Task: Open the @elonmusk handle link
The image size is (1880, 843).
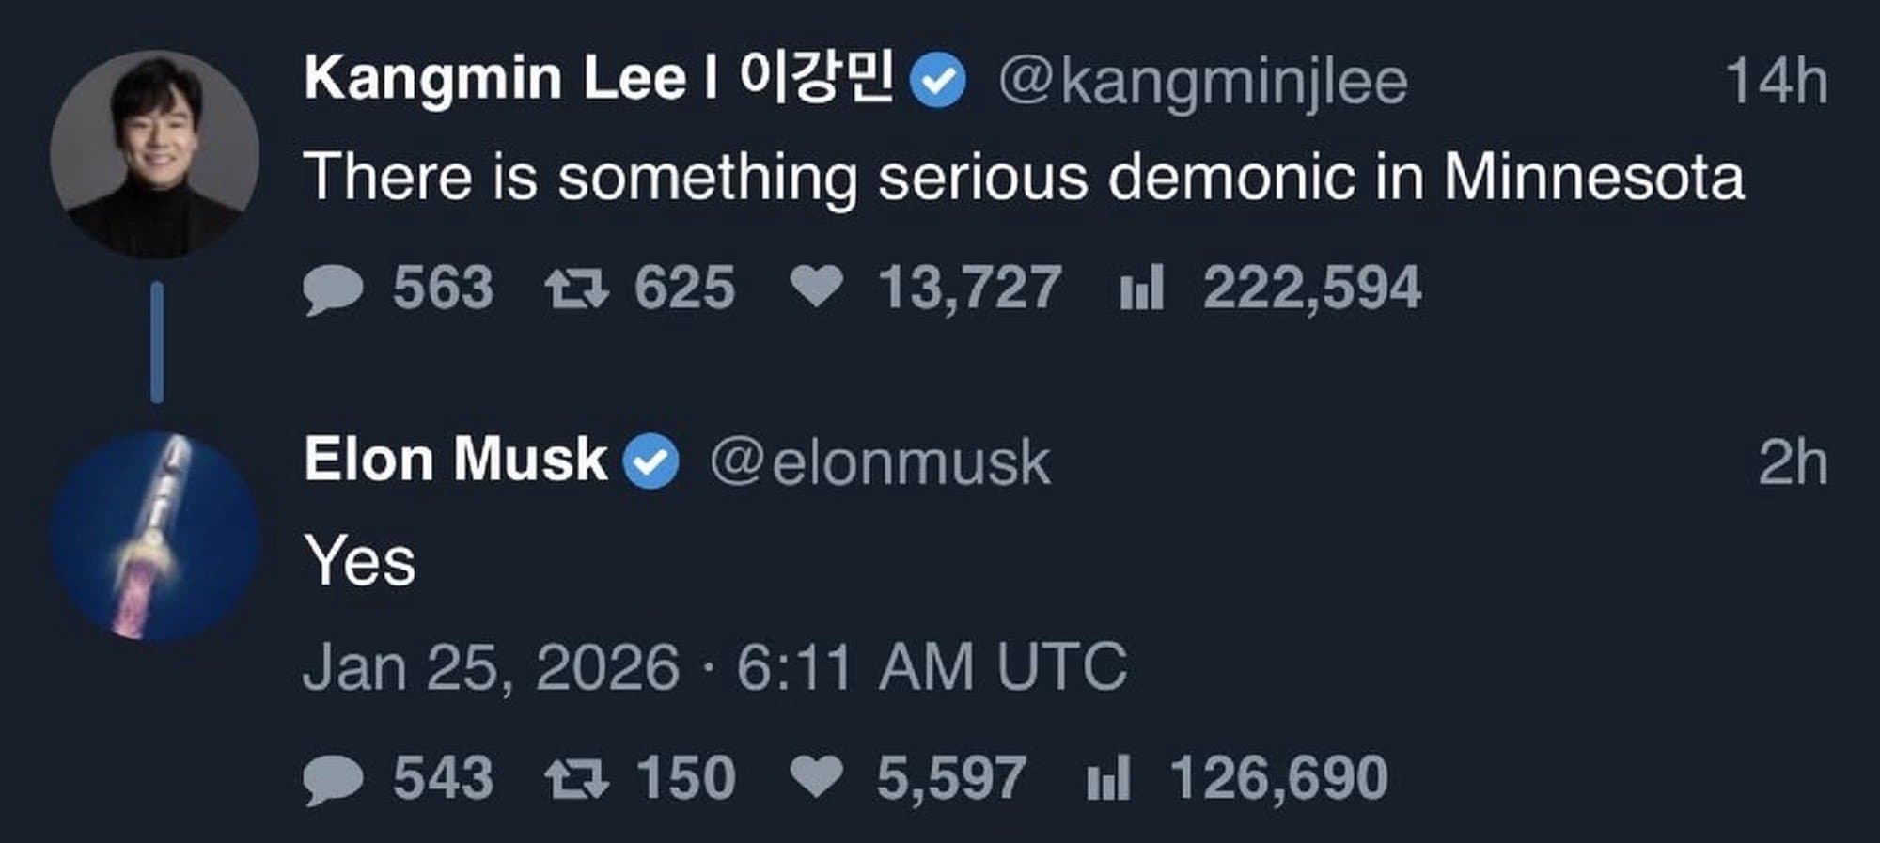Action: coord(880,462)
